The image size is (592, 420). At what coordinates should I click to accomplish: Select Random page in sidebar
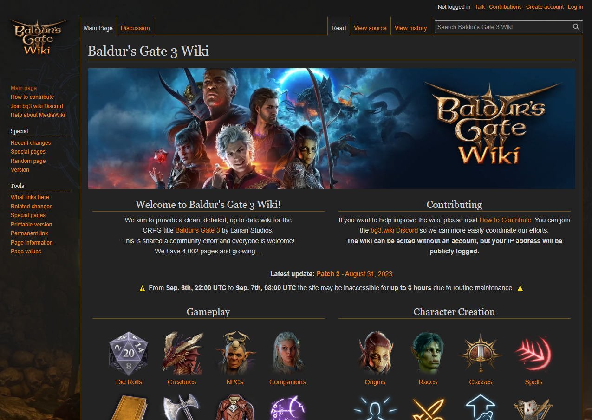tap(28, 161)
